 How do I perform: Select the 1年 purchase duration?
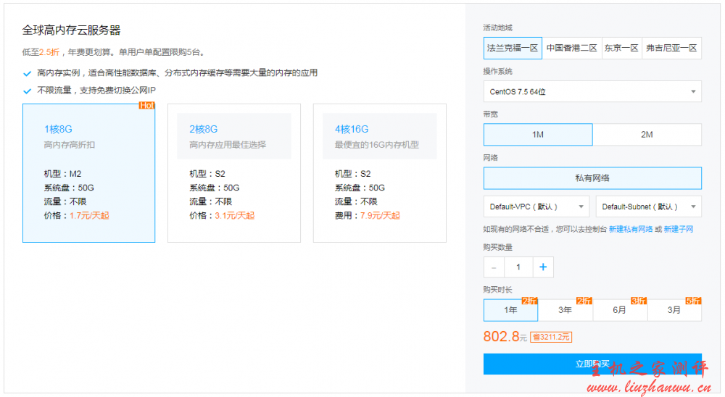click(x=510, y=310)
